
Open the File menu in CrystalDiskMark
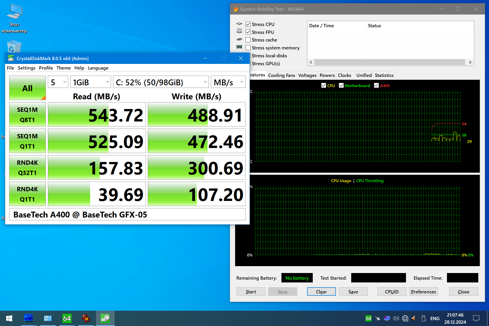(x=10, y=68)
